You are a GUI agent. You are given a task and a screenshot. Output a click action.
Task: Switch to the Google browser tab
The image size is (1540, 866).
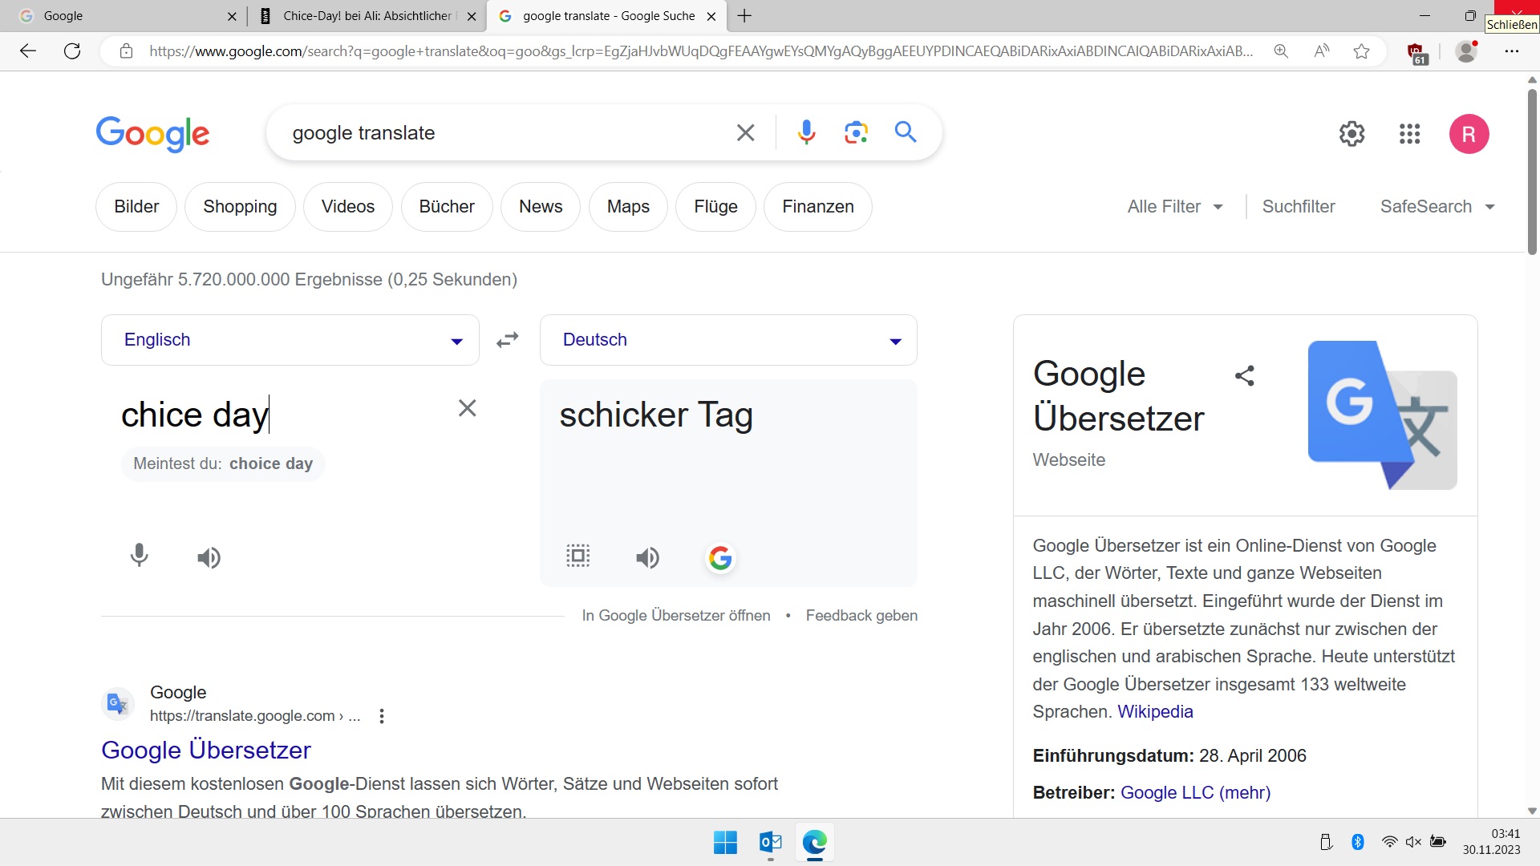click(x=128, y=16)
